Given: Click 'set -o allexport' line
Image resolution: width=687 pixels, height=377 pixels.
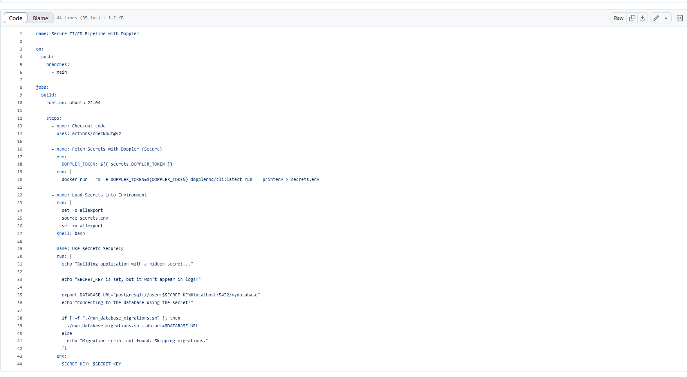Looking at the screenshot, I should 82,211.
